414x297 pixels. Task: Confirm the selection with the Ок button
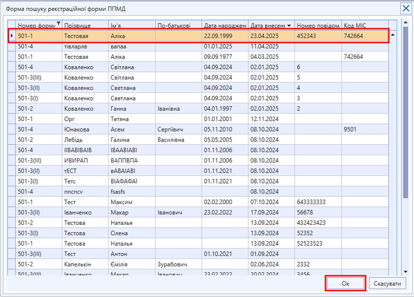[345, 284]
